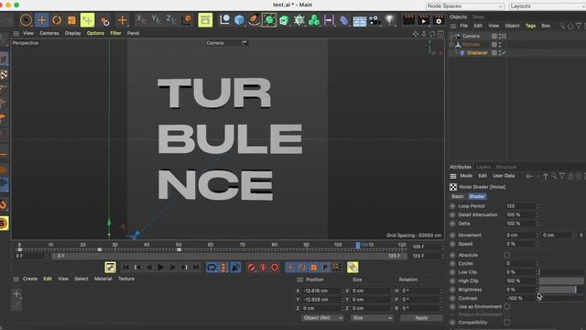This screenshot has width=586, height=330.
Task: Render the active view
Action: coord(408,20)
